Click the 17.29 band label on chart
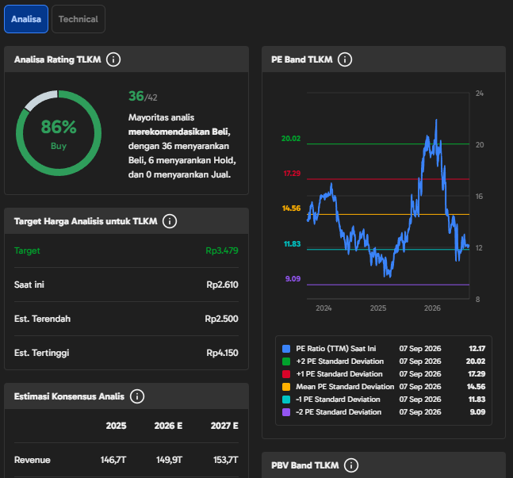This screenshot has height=478, width=513. (292, 174)
